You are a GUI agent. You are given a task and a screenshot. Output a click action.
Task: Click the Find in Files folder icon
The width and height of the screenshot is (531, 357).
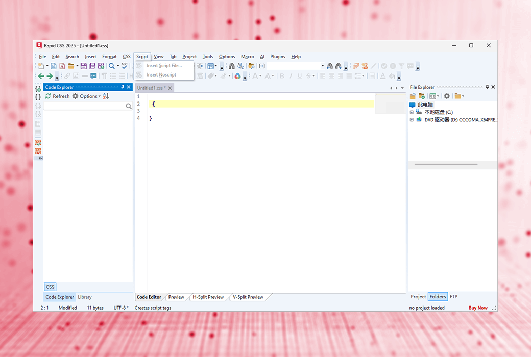251,66
